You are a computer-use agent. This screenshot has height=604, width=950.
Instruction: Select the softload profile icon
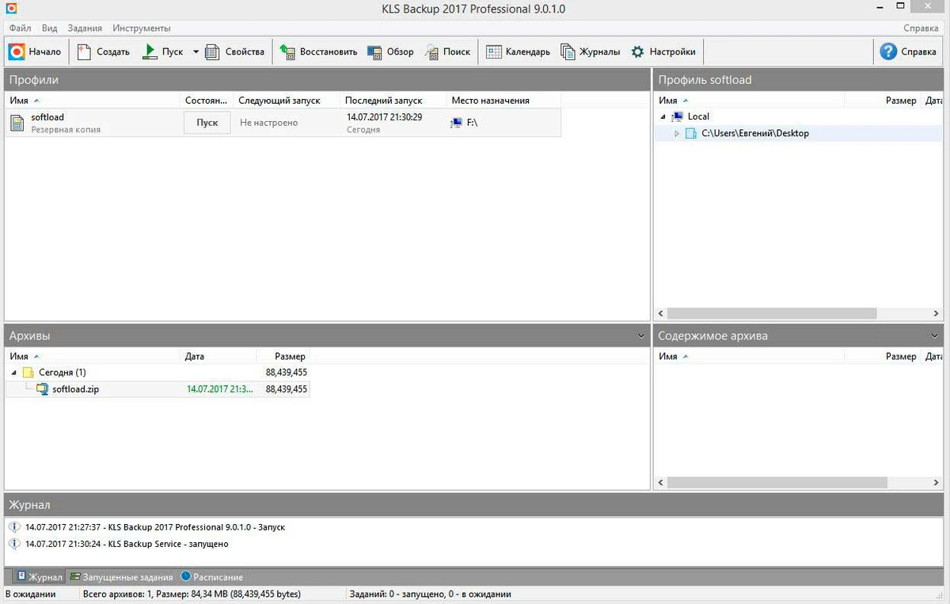pos(17,123)
